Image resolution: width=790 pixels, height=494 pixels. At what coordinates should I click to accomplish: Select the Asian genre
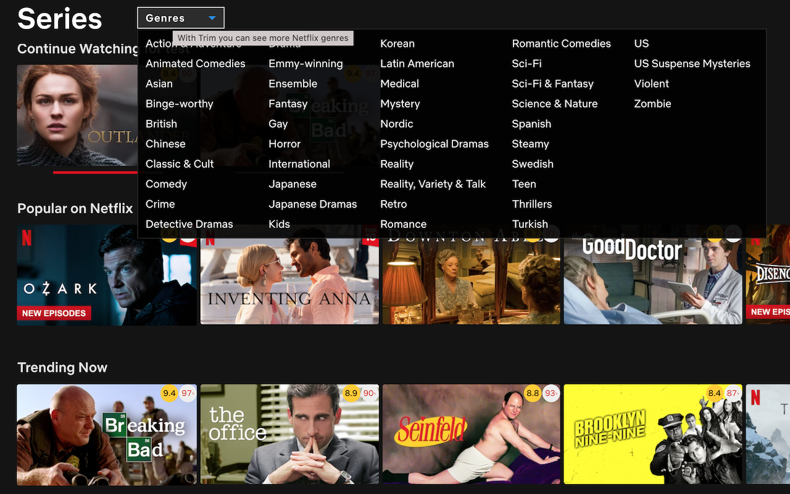(x=159, y=83)
